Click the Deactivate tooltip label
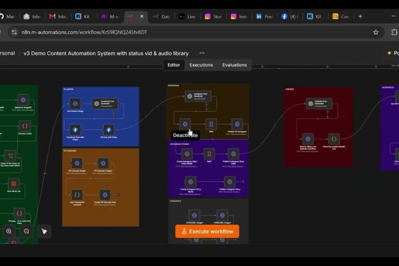Screen dimensions: 399x266 click(186, 135)
